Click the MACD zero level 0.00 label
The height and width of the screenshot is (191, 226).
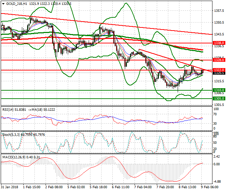coord(217,164)
